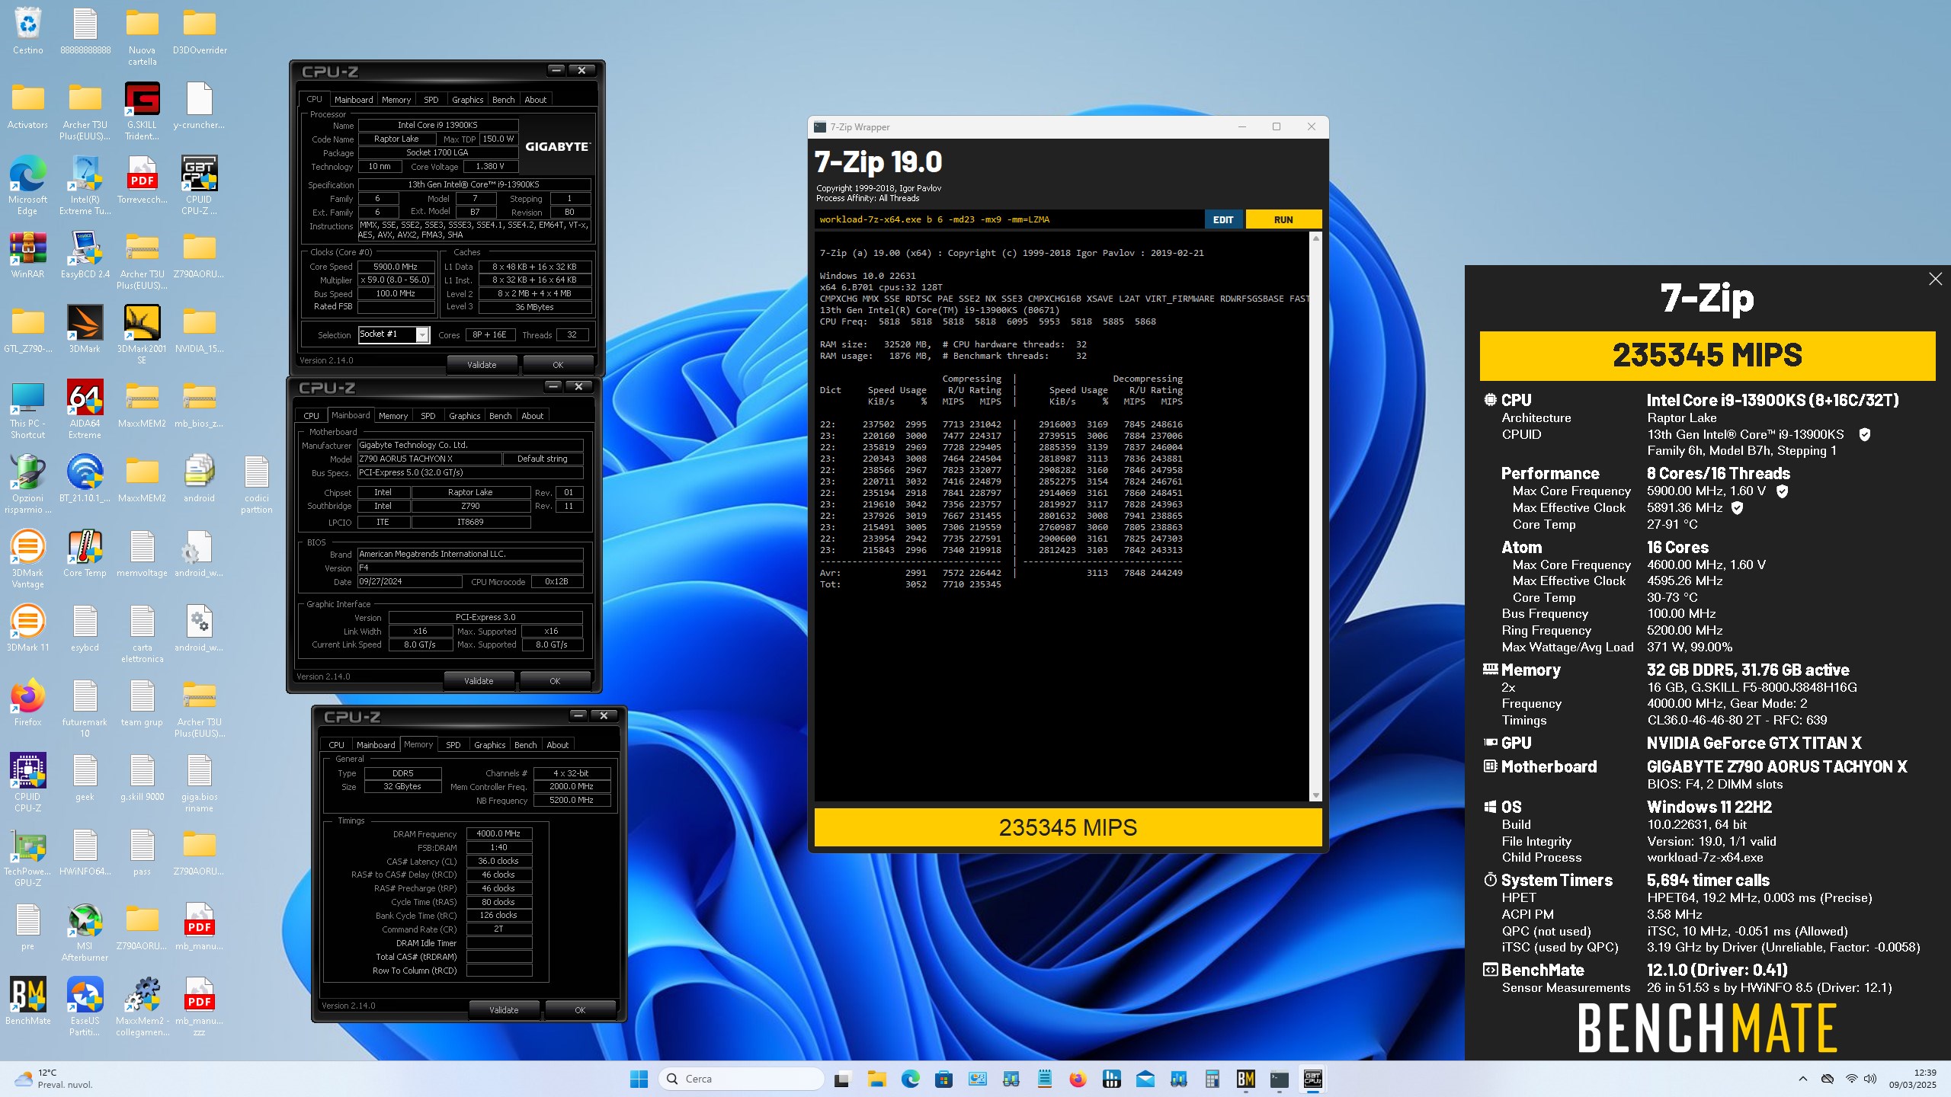Open Microsoft Edge desktop shortcut

pyautogui.click(x=27, y=186)
